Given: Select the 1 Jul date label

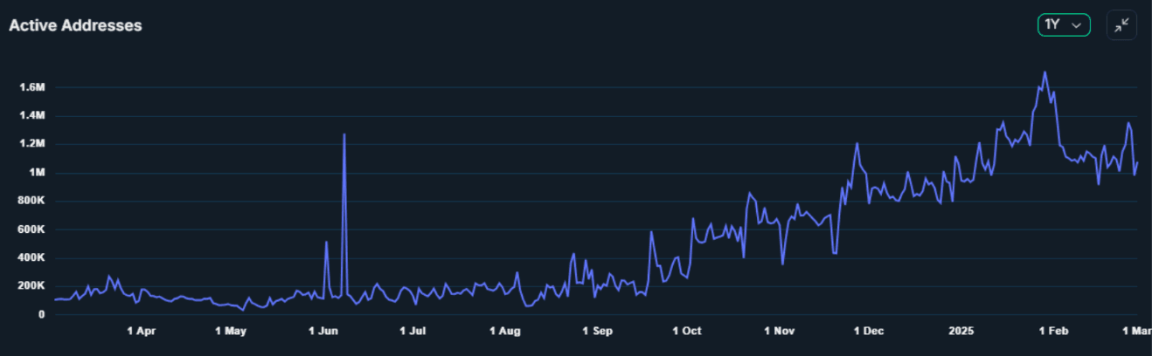Looking at the screenshot, I should point(413,332).
